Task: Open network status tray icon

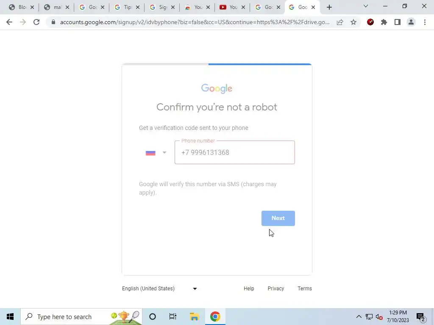Action: [x=369, y=317]
